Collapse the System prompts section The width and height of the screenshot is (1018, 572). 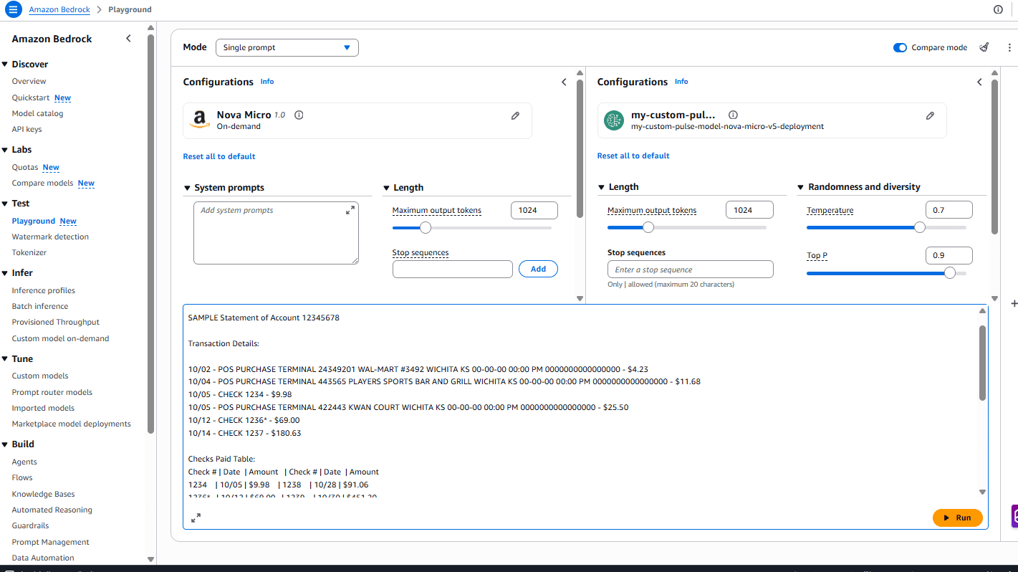coord(187,188)
